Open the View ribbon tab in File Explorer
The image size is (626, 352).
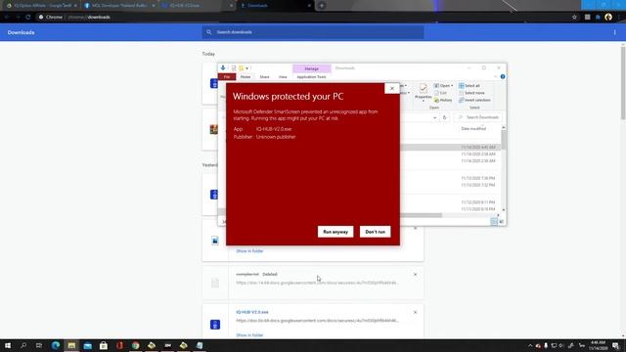[283, 76]
